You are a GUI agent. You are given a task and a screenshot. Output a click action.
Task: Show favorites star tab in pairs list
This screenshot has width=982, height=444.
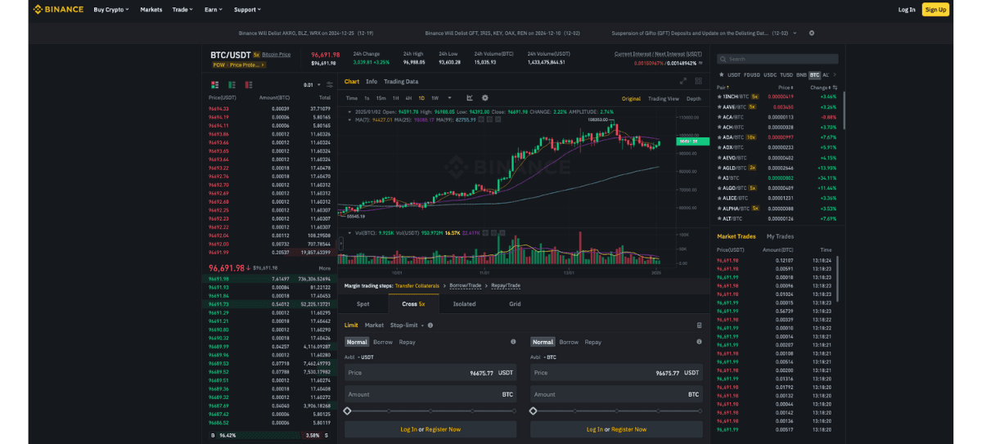point(721,74)
